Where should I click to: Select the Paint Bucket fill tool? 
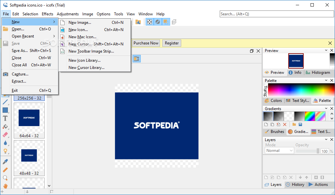click(x=5, y=127)
